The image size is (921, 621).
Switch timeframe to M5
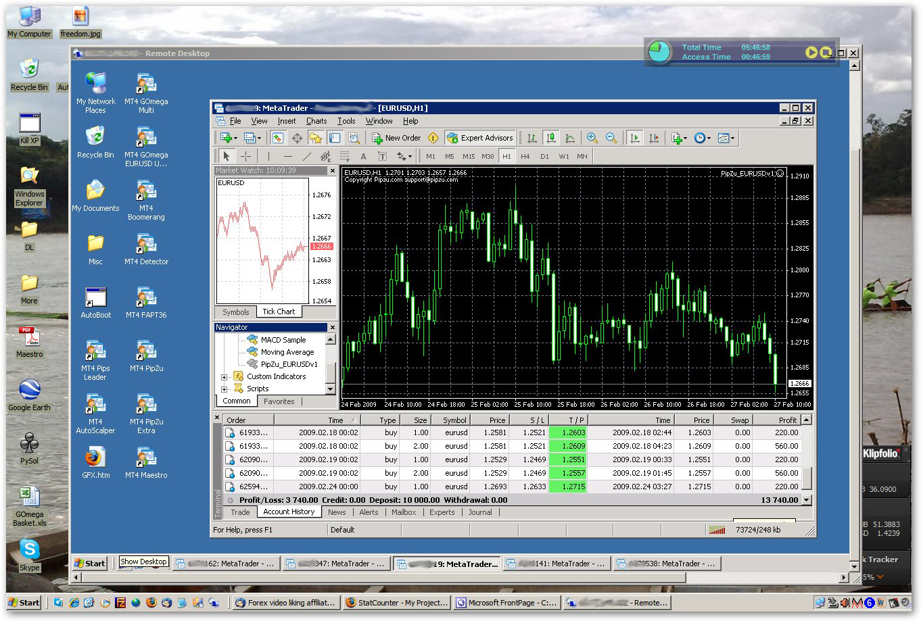coord(450,156)
